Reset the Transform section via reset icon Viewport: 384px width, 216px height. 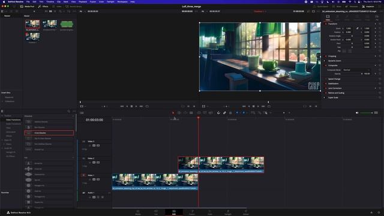(x=380, y=24)
